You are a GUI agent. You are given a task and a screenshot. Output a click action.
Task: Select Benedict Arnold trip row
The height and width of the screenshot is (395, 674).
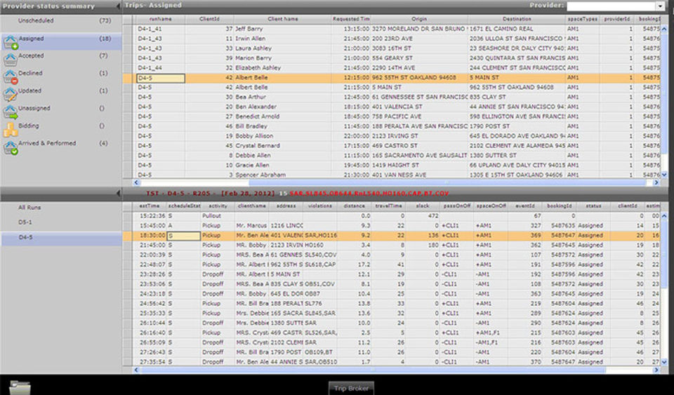[392, 116]
